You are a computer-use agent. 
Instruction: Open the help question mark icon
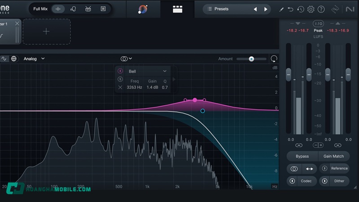pyautogui.click(x=321, y=9)
